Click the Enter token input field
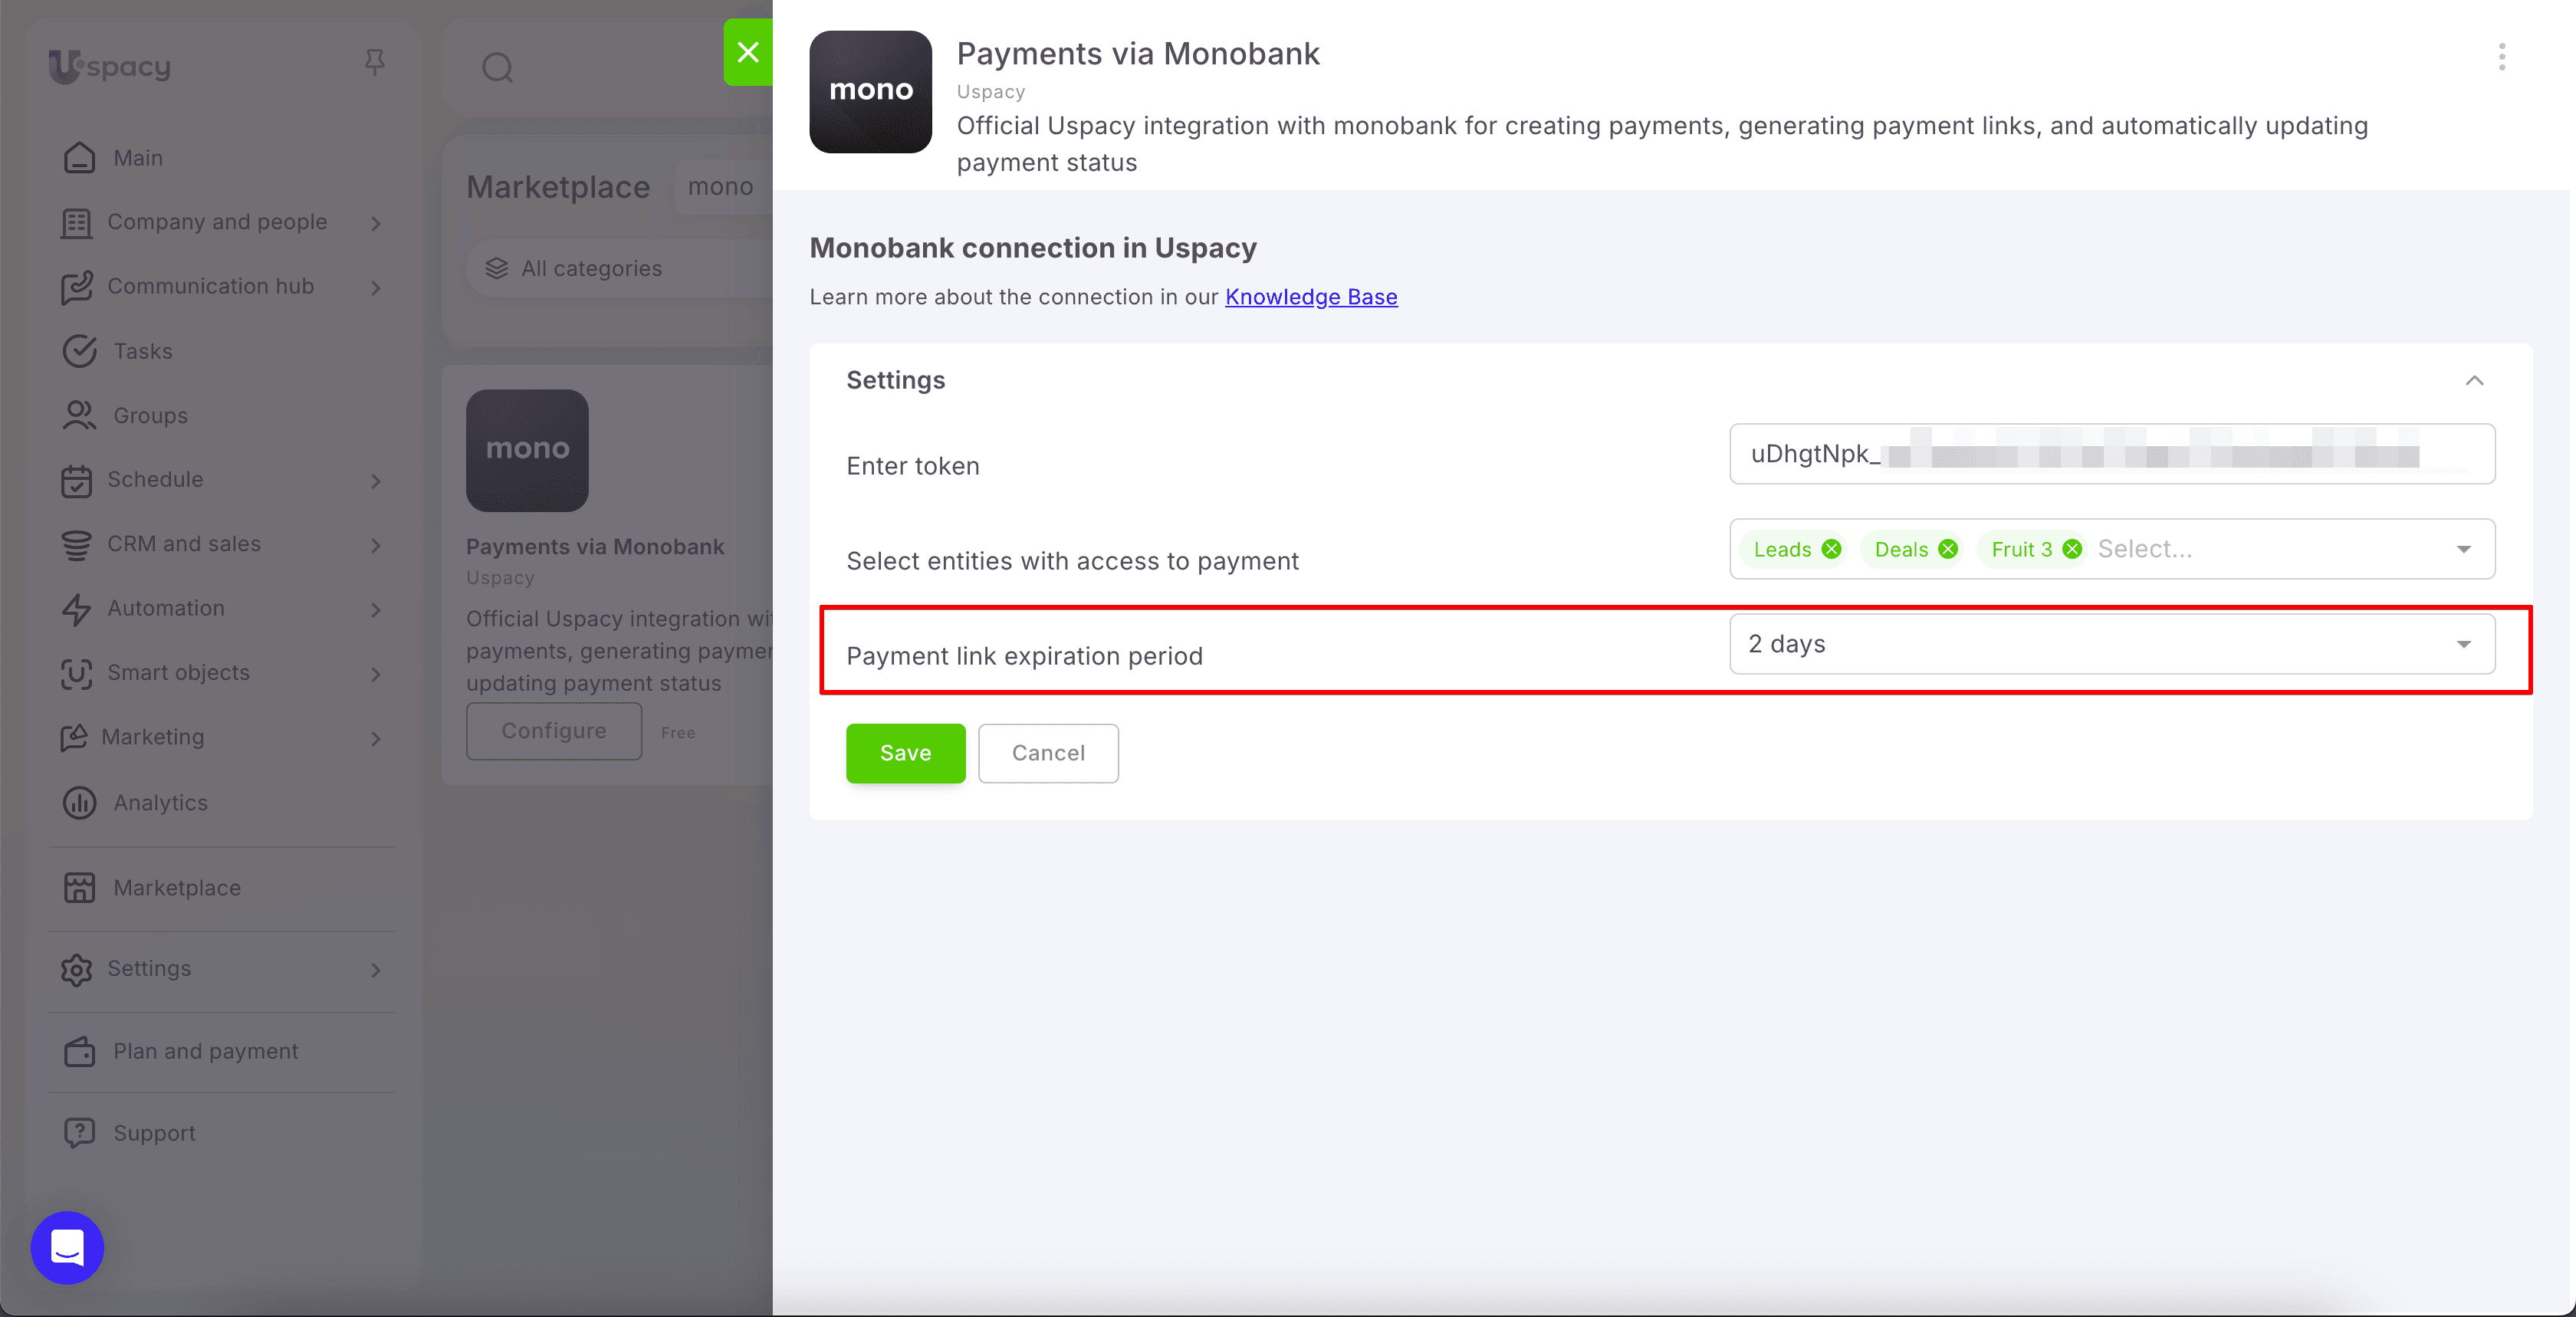2576x1317 pixels. pos(2112,454)
